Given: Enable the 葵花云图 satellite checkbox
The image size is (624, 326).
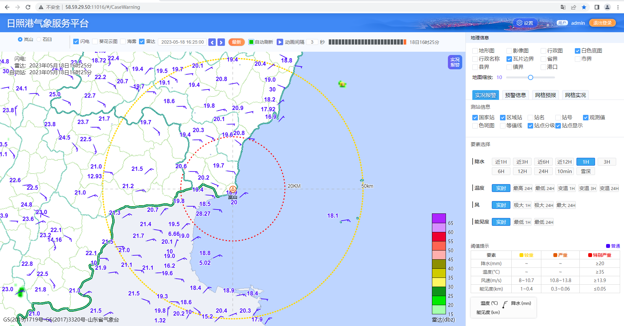Looking at the screenshot, I should point(95,42).
